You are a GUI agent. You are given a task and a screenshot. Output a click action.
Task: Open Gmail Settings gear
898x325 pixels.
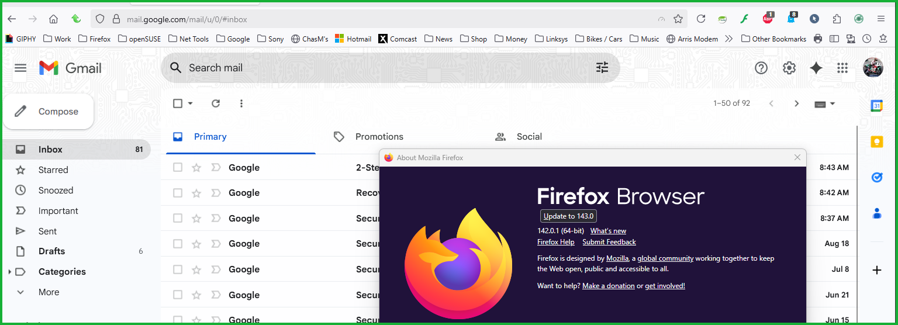tap(789, 68)
